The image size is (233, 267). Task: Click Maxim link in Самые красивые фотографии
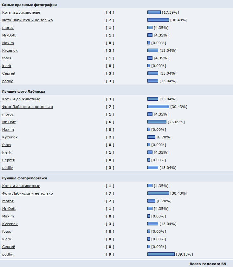[x=8, y=43]
